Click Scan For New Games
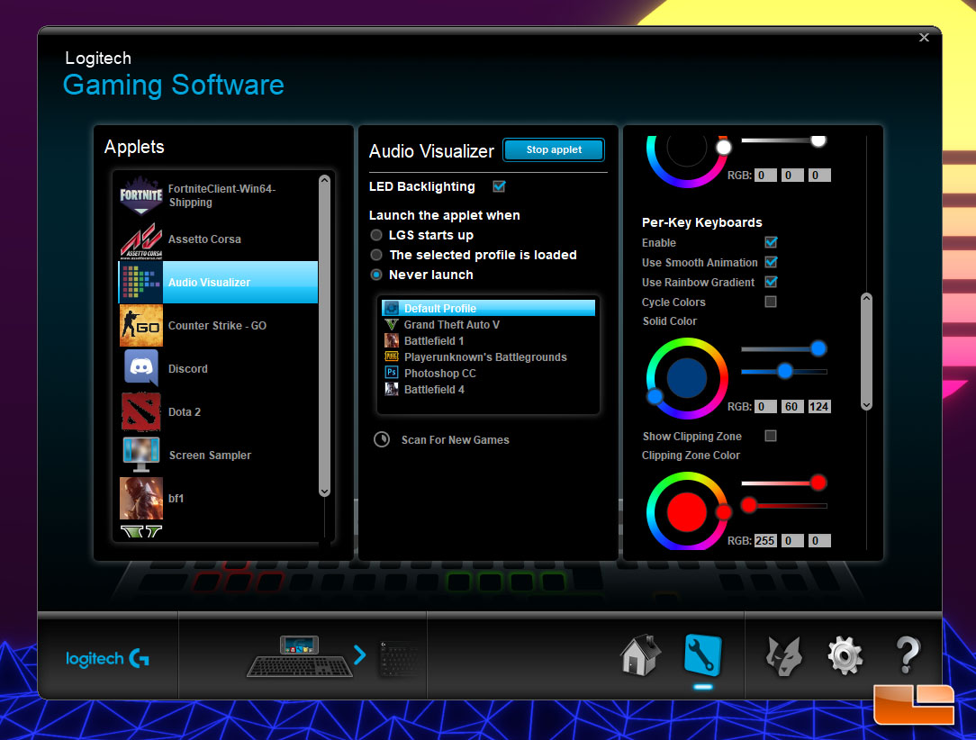This screenshot has height=740, width=976. [x=455, y=440]
